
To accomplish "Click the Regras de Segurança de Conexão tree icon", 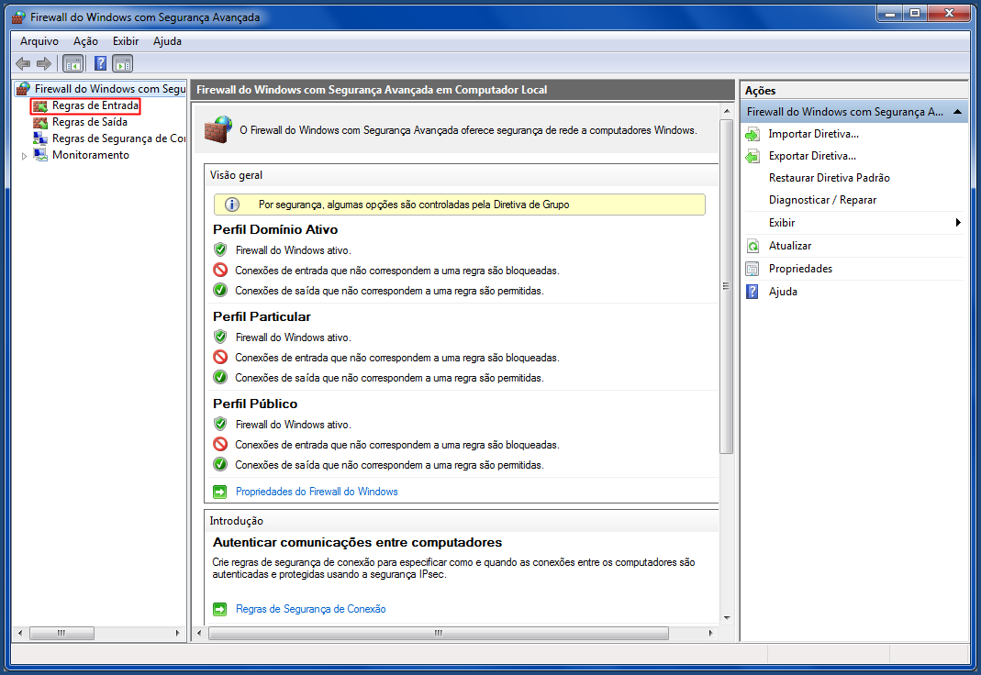I will point(40,138).
